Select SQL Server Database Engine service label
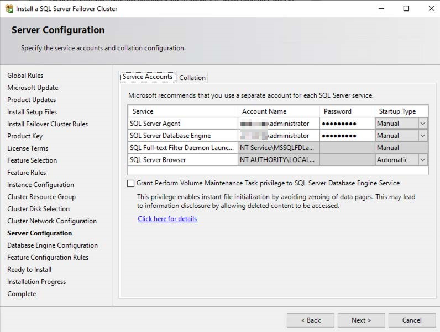Viewport: 440px width, 332px height. (x=170, y=136)
